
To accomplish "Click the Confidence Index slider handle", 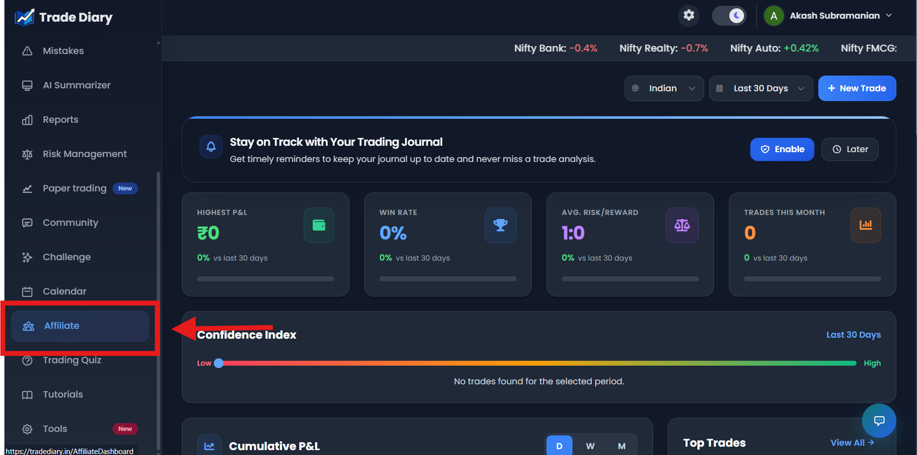I will pos(219,363).
